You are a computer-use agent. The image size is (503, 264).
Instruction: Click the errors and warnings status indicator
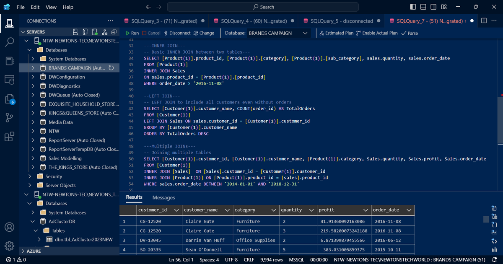pyautogui.click(x=16, y=260)
